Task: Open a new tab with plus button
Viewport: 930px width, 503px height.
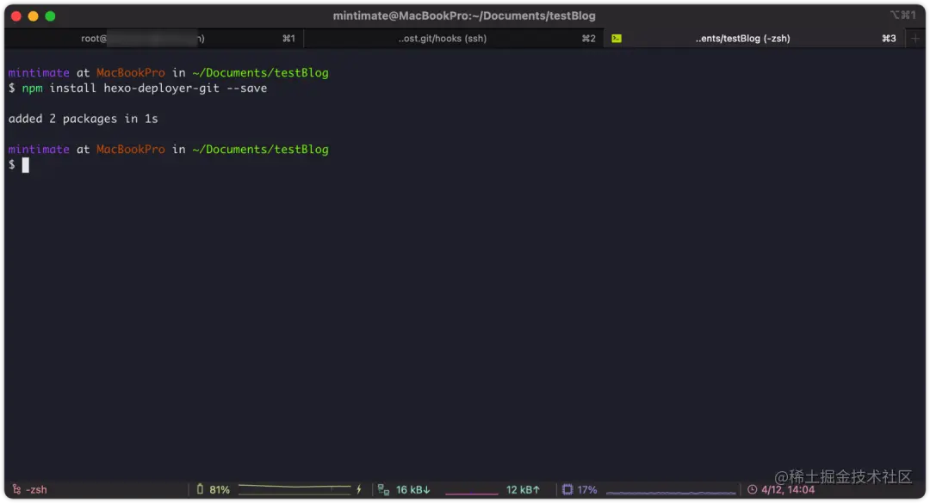Action: (914, 39)
